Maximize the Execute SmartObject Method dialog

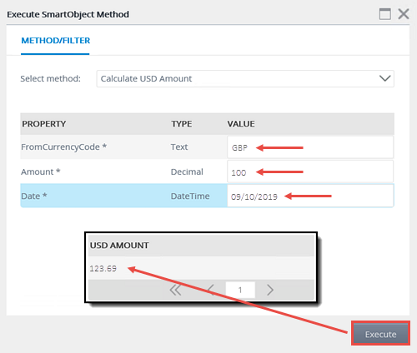(385, 14)
